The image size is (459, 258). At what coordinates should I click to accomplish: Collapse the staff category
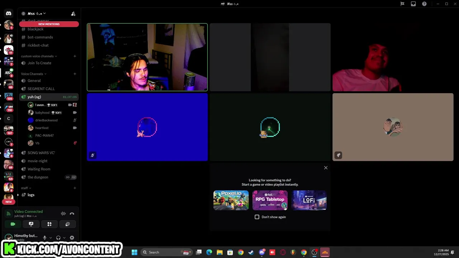tap(26, 188)
